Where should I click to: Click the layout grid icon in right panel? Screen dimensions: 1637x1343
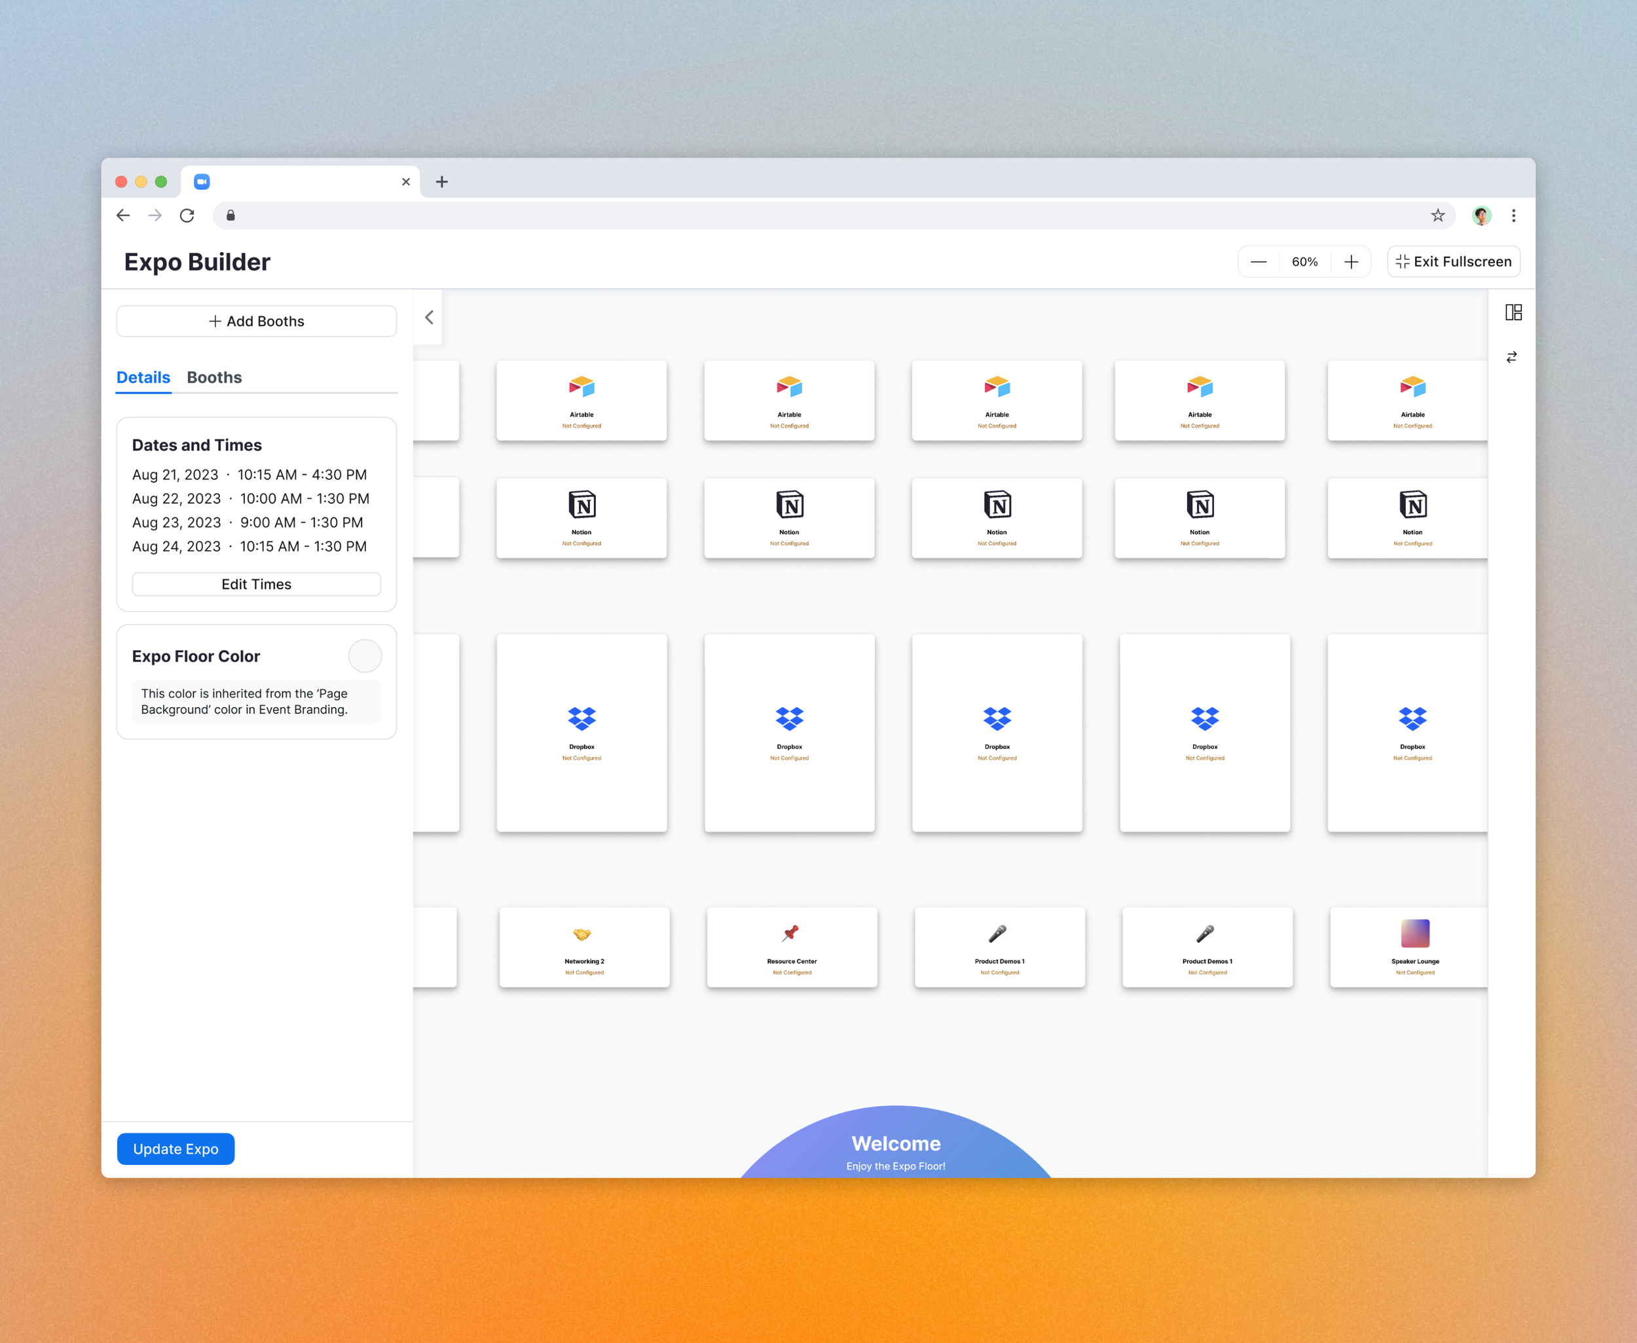point(1513,312)
